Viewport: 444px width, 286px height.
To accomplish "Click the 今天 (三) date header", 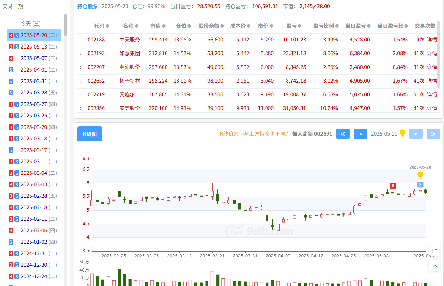I will pos(31,24).
